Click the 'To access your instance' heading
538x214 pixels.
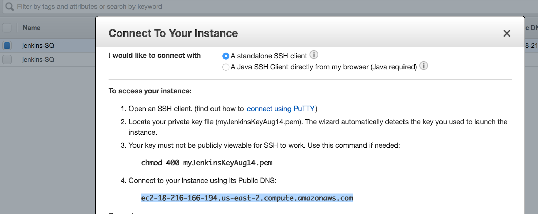150,91
